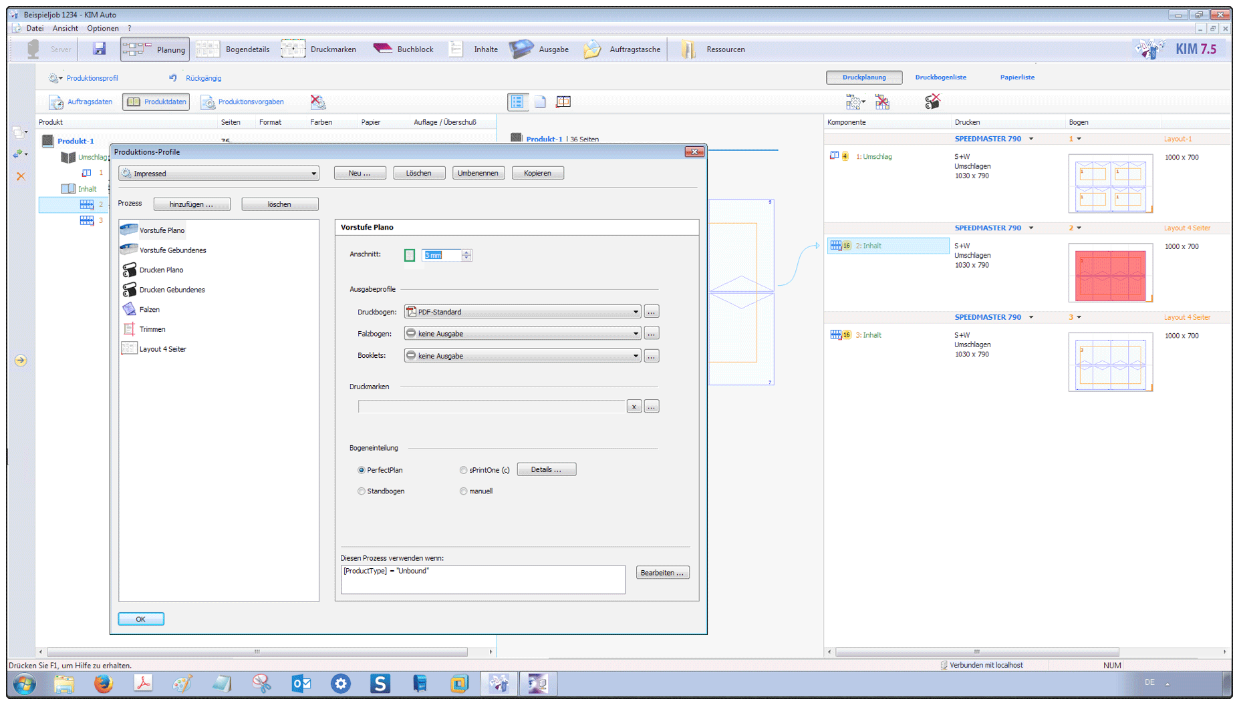Click the green Anschnitt color swatch
1239x705 pixels.
click(409, 254)
